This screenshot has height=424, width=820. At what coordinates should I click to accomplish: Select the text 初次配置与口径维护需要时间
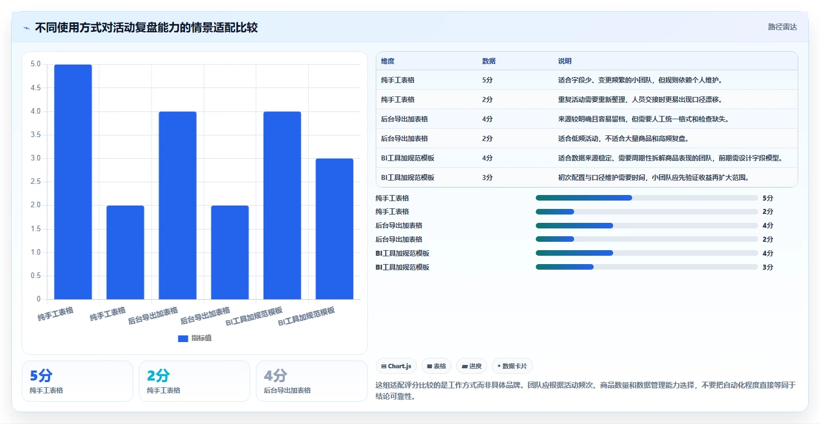click(x=602, y=178)
